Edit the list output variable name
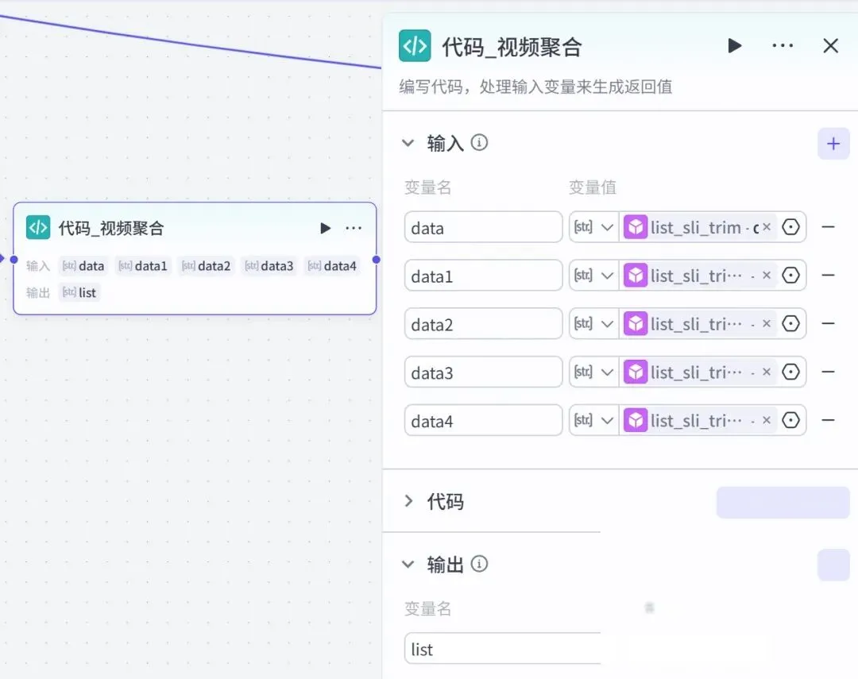 click(502, 649)
